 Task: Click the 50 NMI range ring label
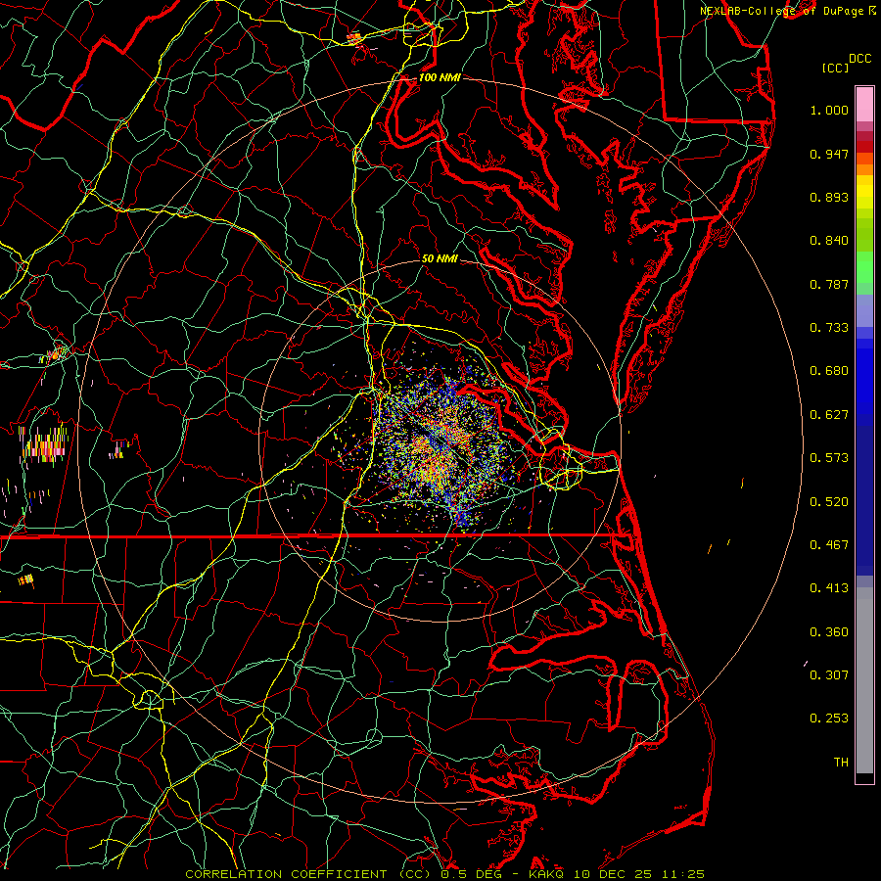[x=440, y=259]
